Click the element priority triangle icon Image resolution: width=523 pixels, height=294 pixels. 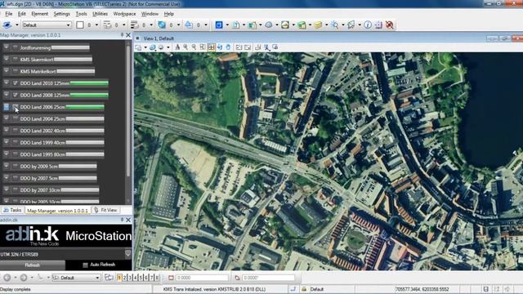click(189, 25)
